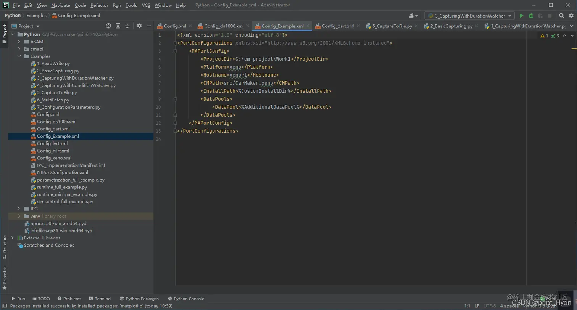Open the TODO tool window

click(41, 299)
